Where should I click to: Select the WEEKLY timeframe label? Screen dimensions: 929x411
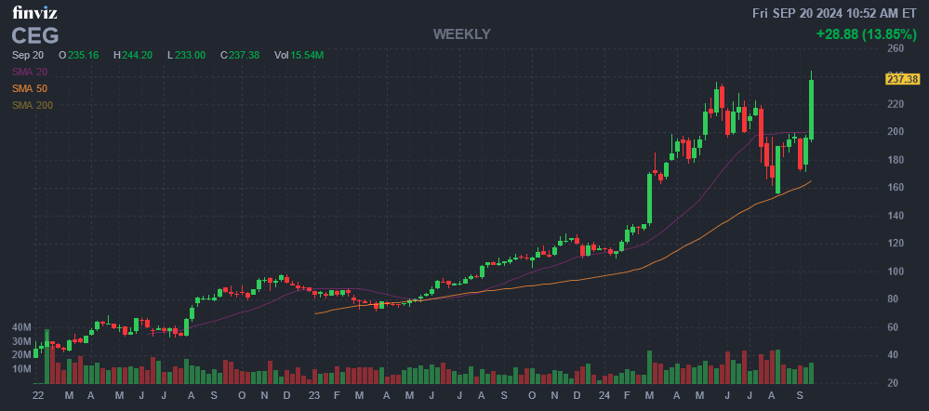[x=461, y=34]
